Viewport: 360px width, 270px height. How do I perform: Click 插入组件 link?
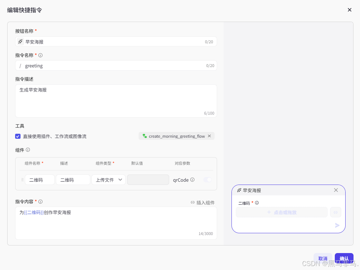point(206,202)
